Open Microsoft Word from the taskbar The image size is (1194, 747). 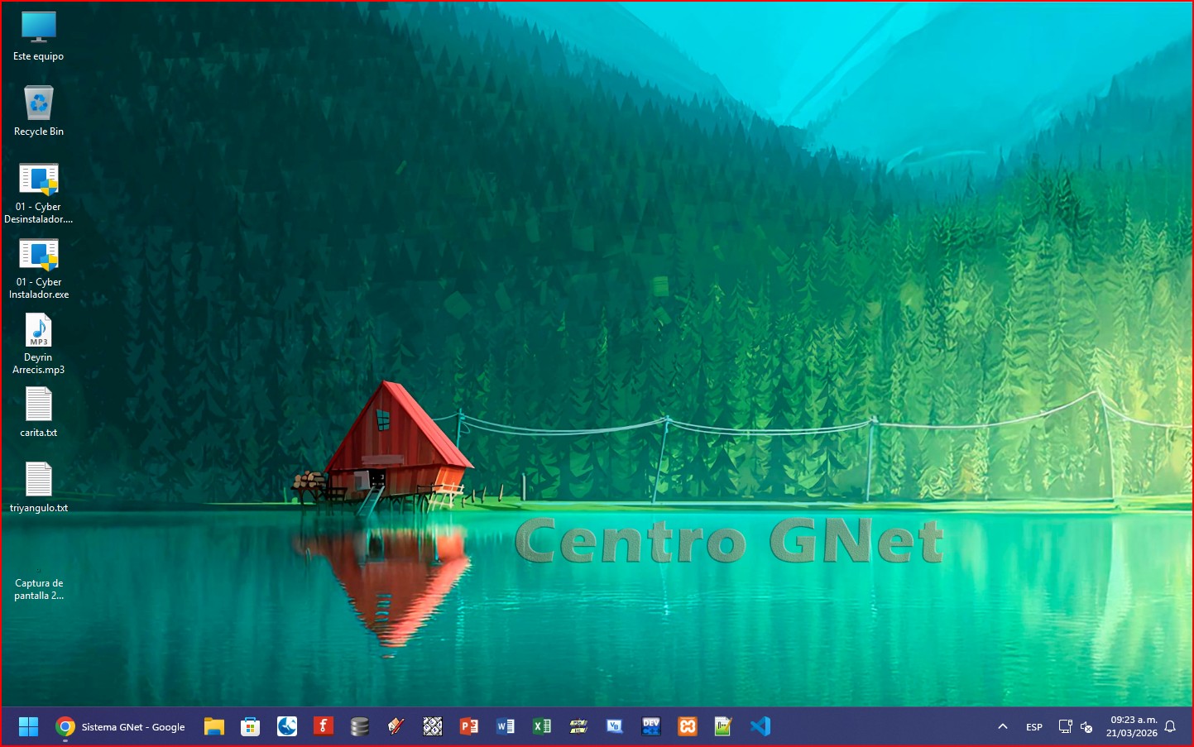point(506,726)
